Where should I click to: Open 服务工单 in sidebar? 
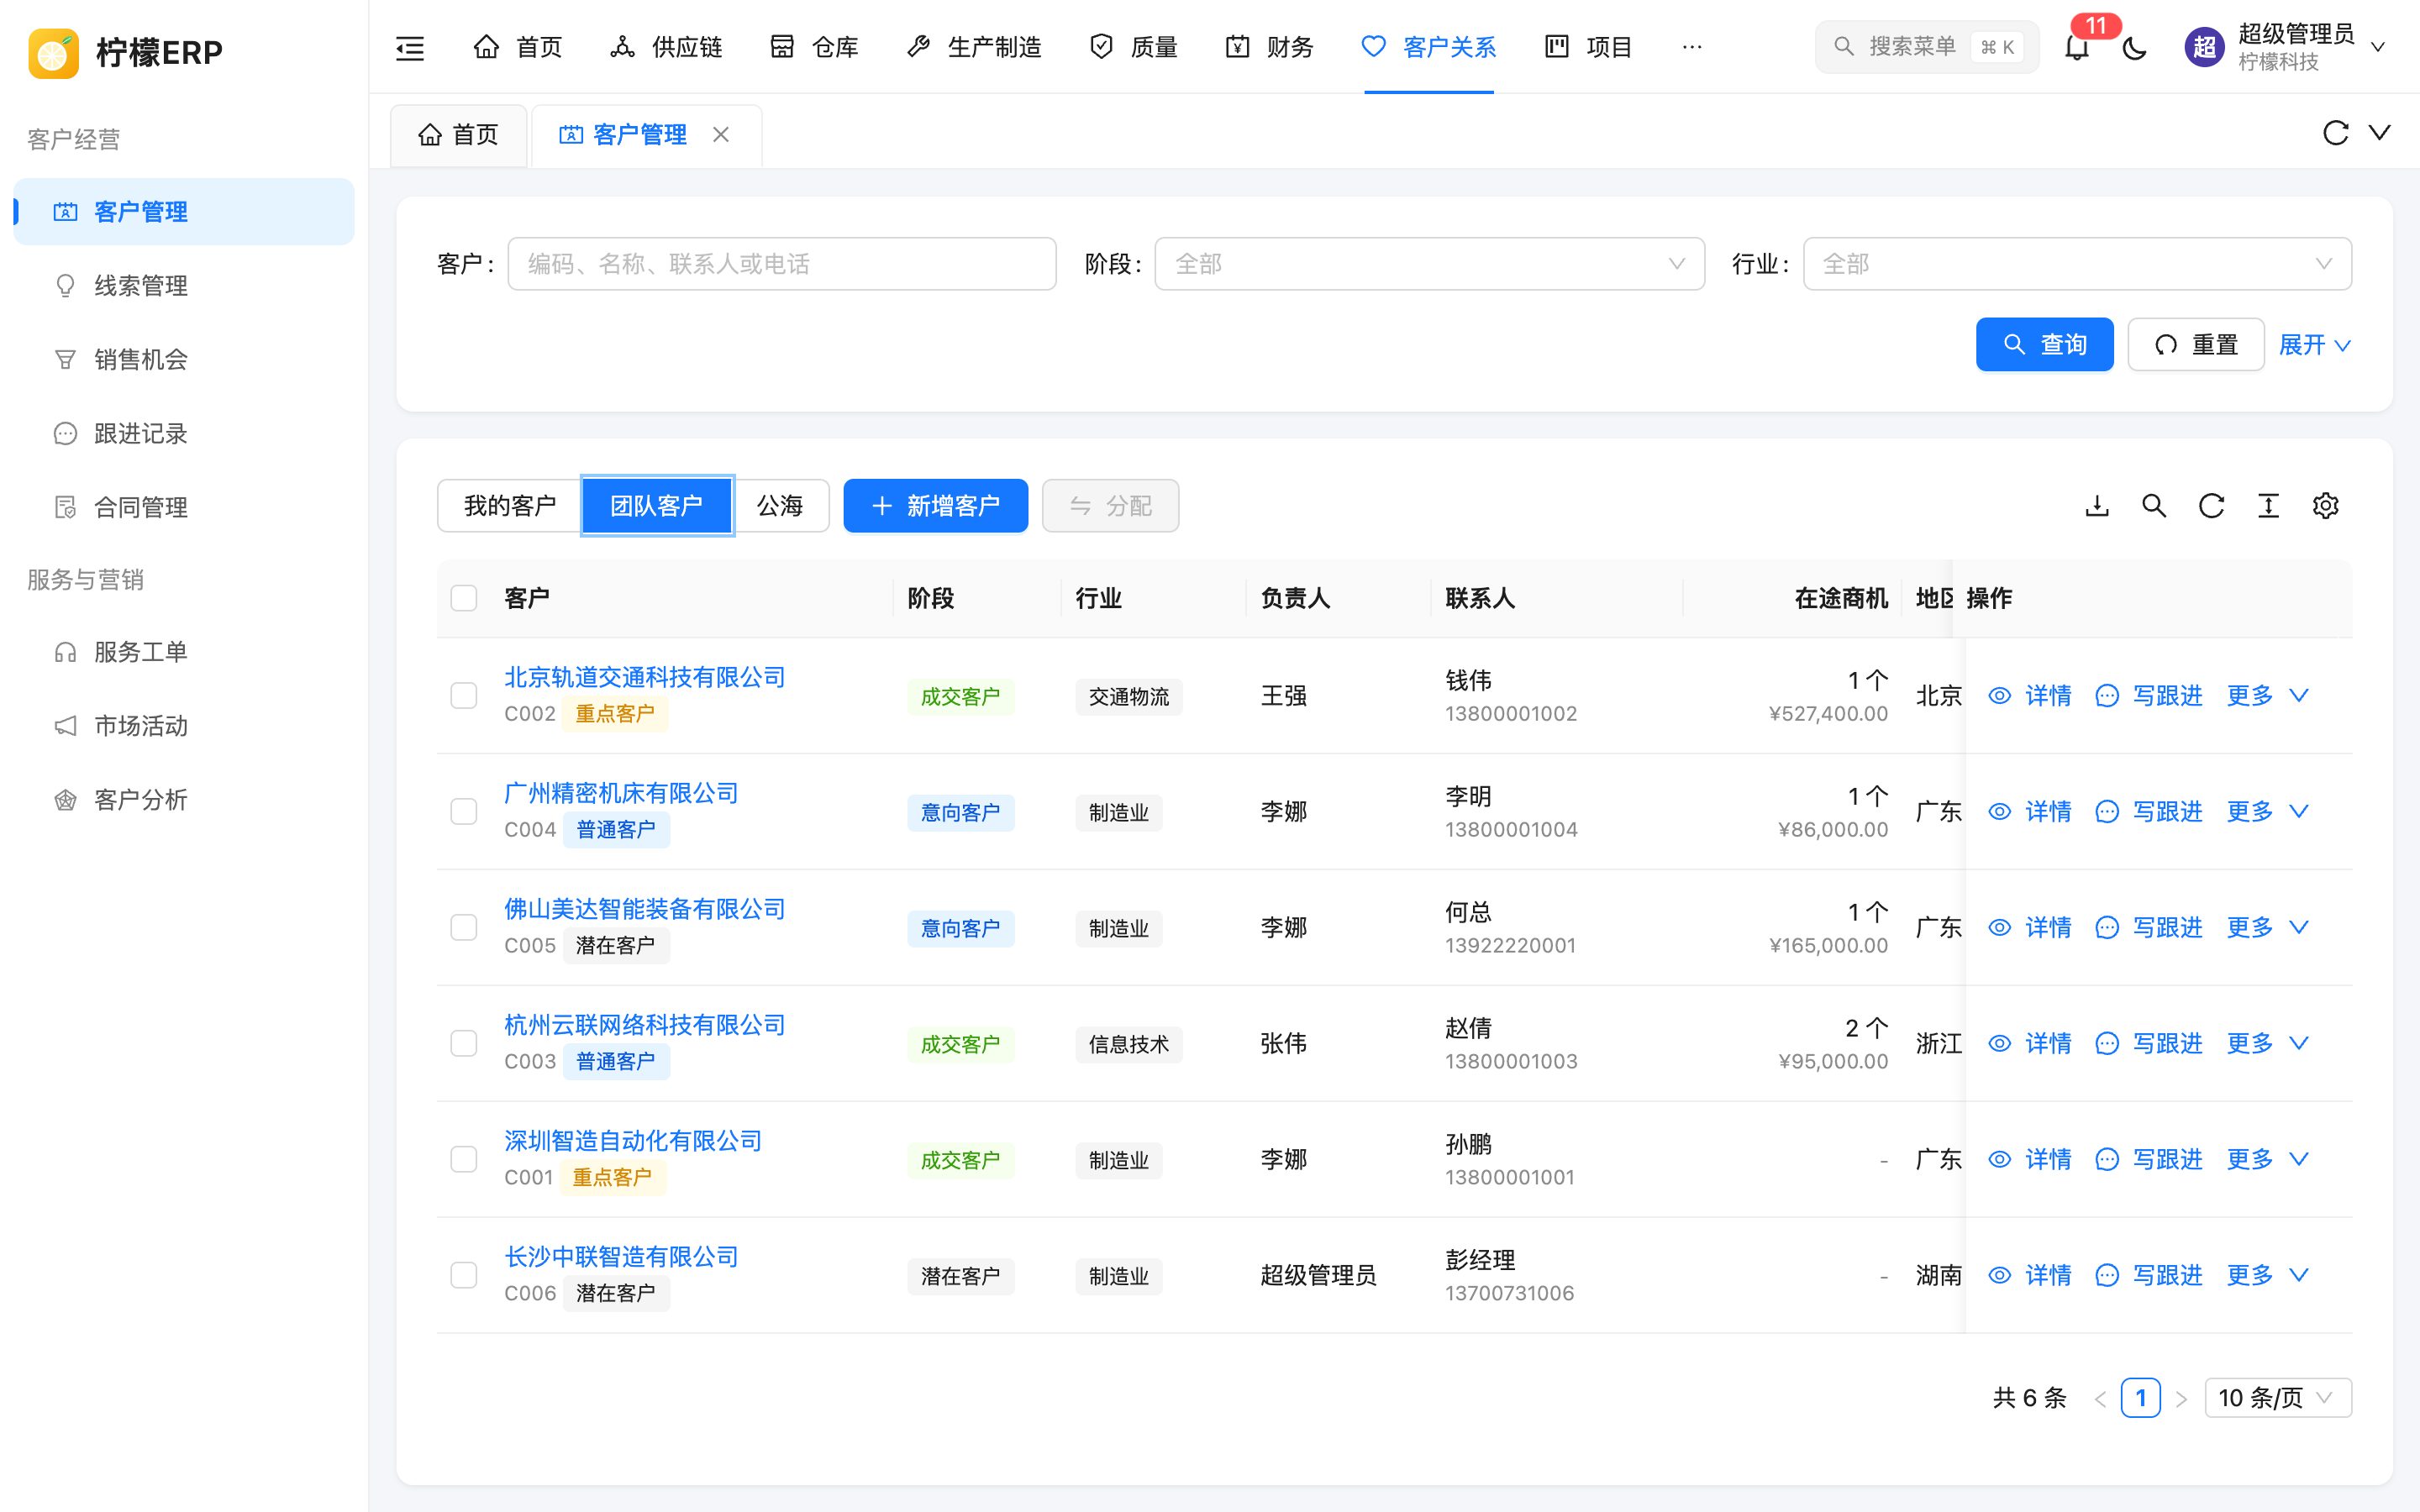tap(184, 652)
